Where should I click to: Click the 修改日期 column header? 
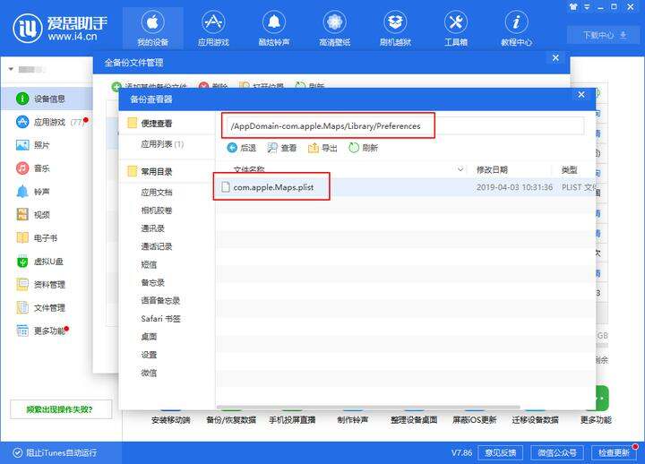point(492,169)
